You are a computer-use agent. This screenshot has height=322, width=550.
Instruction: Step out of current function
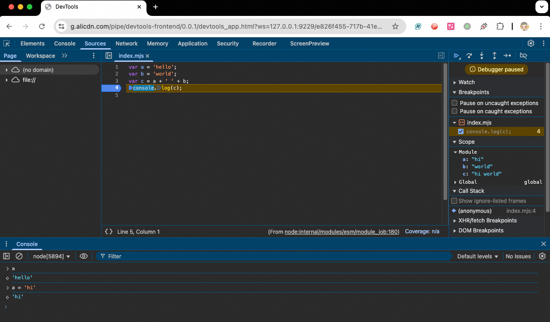tap(494, 55)
